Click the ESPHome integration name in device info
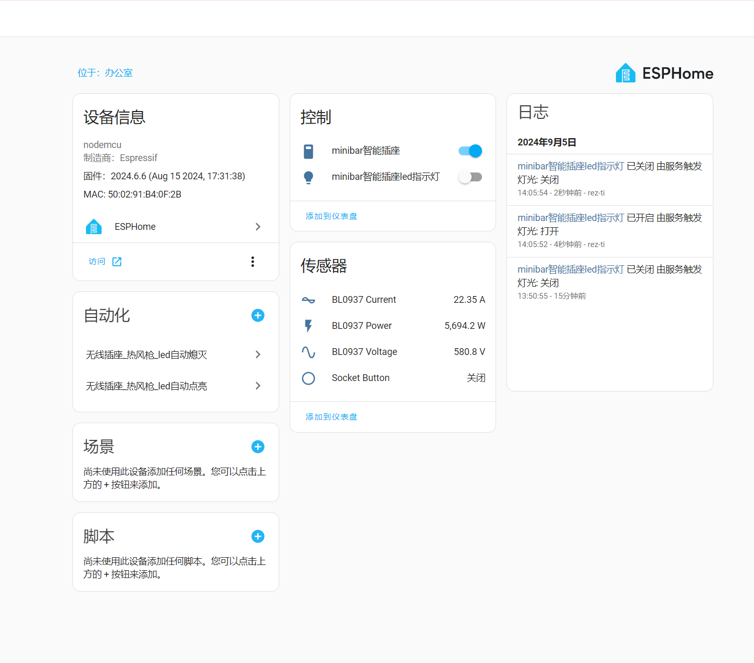This screenshot has height=663, width=754. tap(135, 227)
